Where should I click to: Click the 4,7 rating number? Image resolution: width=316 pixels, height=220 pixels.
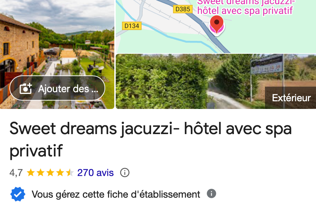pos(16,173)
